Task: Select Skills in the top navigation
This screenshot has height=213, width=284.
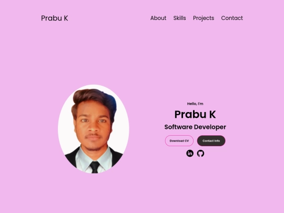Action: pos(180,18)
